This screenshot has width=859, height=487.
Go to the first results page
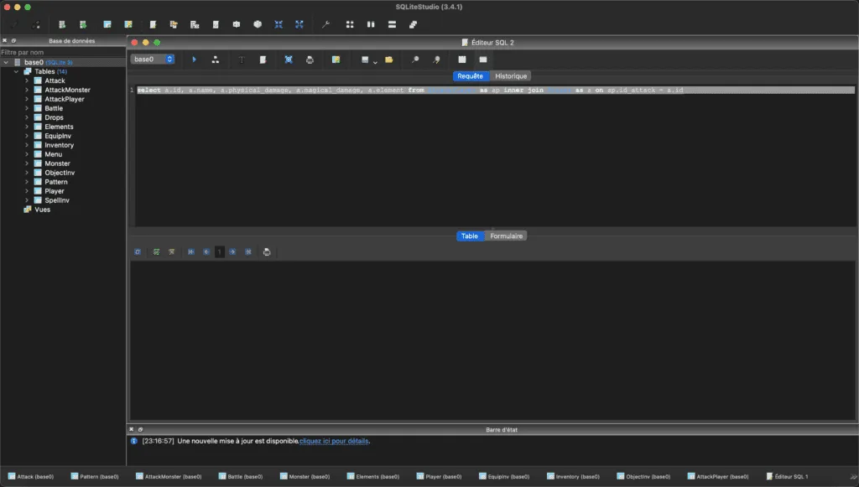(x=191, y=251)
